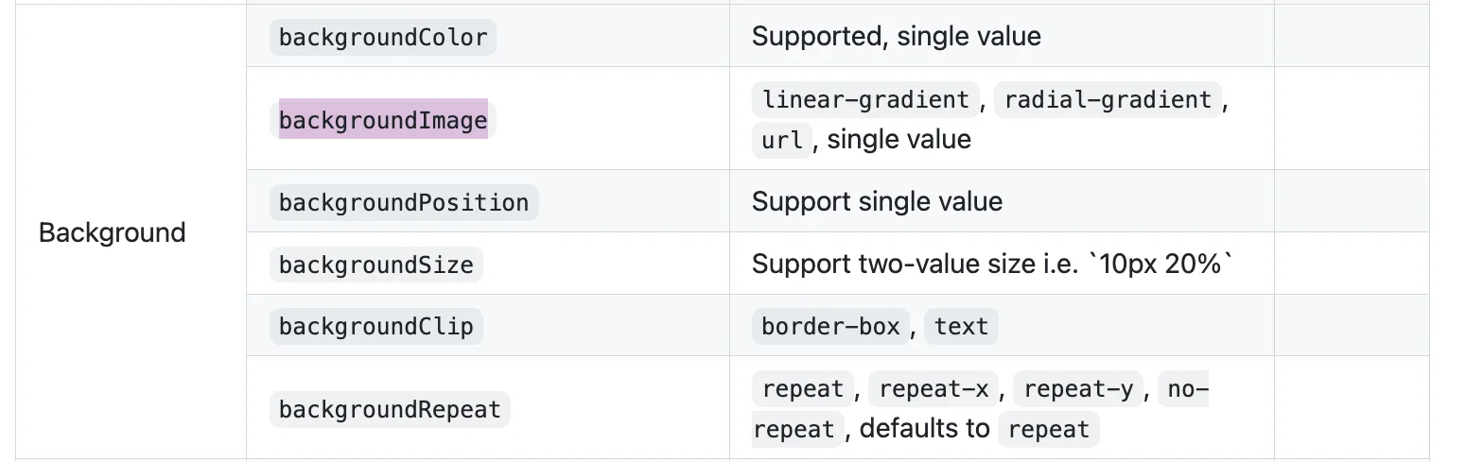Click the backgroundColor property name
The height and width of the screenshot is (461, 1466).
383,37
